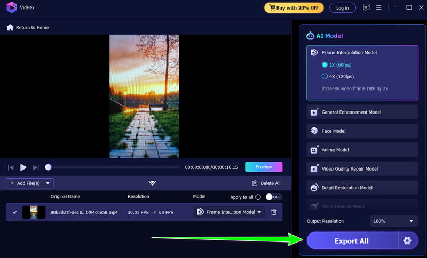Choose the Anime Model
The width and height of the screenshot is (427, 258).
coord(362,150)
